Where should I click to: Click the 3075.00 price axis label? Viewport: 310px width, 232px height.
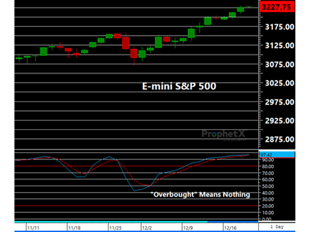(279, 64)
